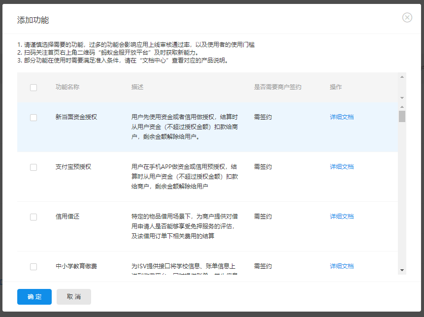
Task: Click the blue 确定 button
Action: tap(34, 297)
